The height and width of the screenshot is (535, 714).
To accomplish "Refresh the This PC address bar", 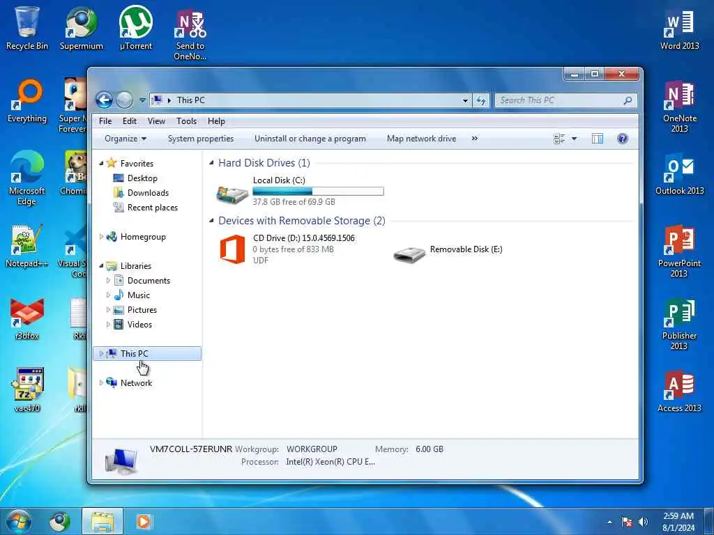I will [x=481, y=100].
